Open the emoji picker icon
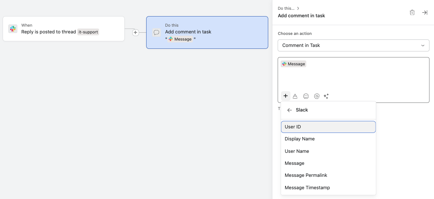This screenshot has height=199, width=434. [306, 96]
